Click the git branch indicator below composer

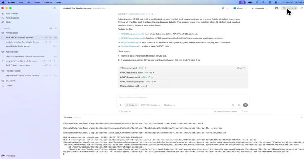(226, 112)
